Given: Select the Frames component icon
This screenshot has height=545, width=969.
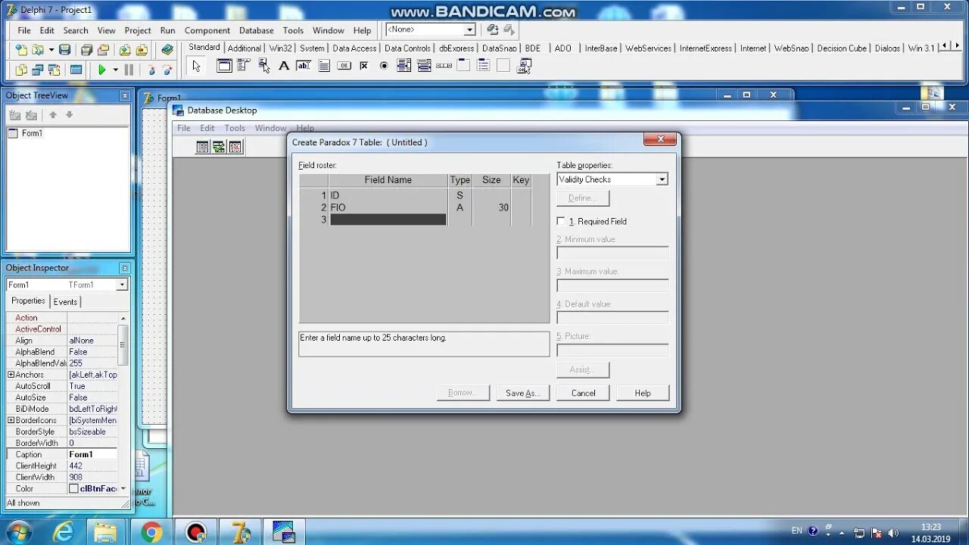Looking at the screenshot, I should click(x=224, y=66).
